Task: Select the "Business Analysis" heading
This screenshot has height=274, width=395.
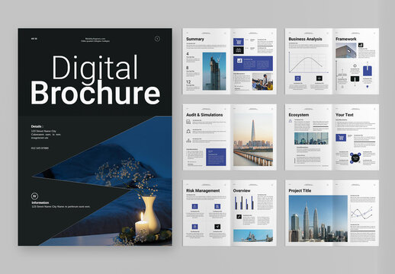Action: [x=305, y=39]
